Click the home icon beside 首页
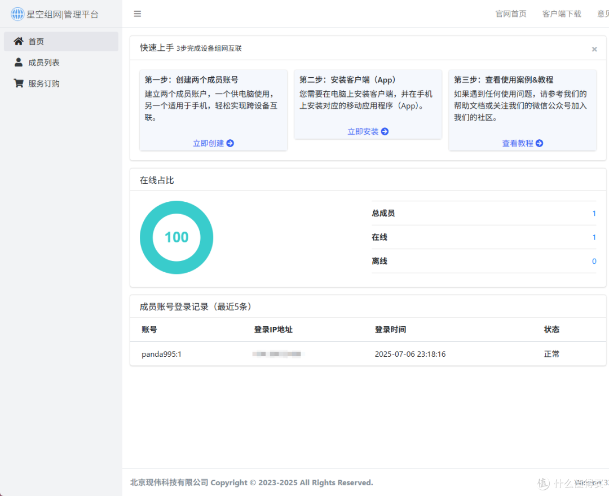 coord(18,41)
